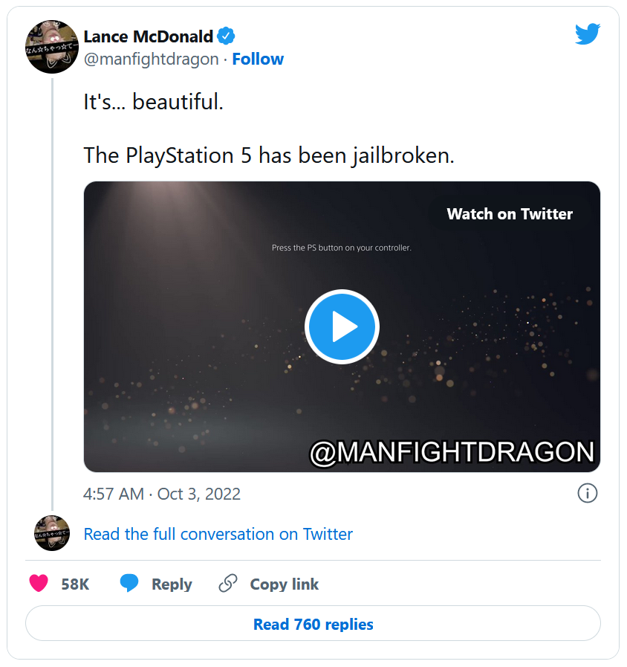
Task: Play the PlayStation 5 jailbreak video
Action: (342, 326)
